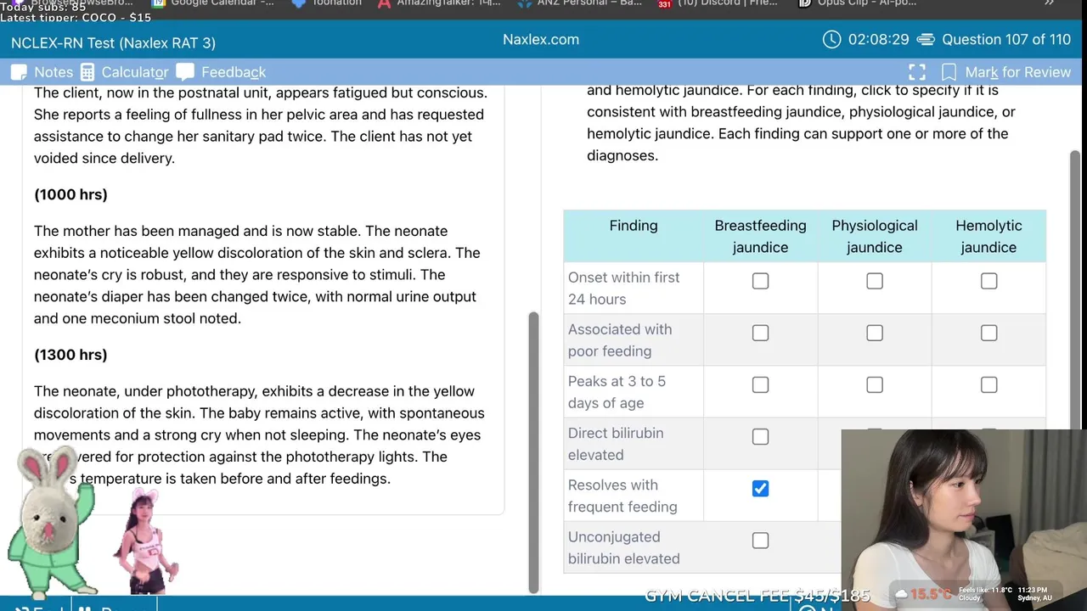Switch to the ANZ Personal browser tab
The height and width of the screenshot is (611, 1087).
point(581,3)
